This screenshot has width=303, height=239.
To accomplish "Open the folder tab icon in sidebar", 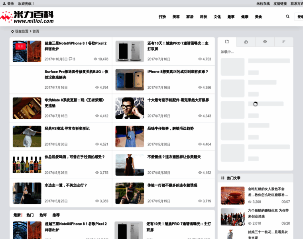I will point(227,42).
